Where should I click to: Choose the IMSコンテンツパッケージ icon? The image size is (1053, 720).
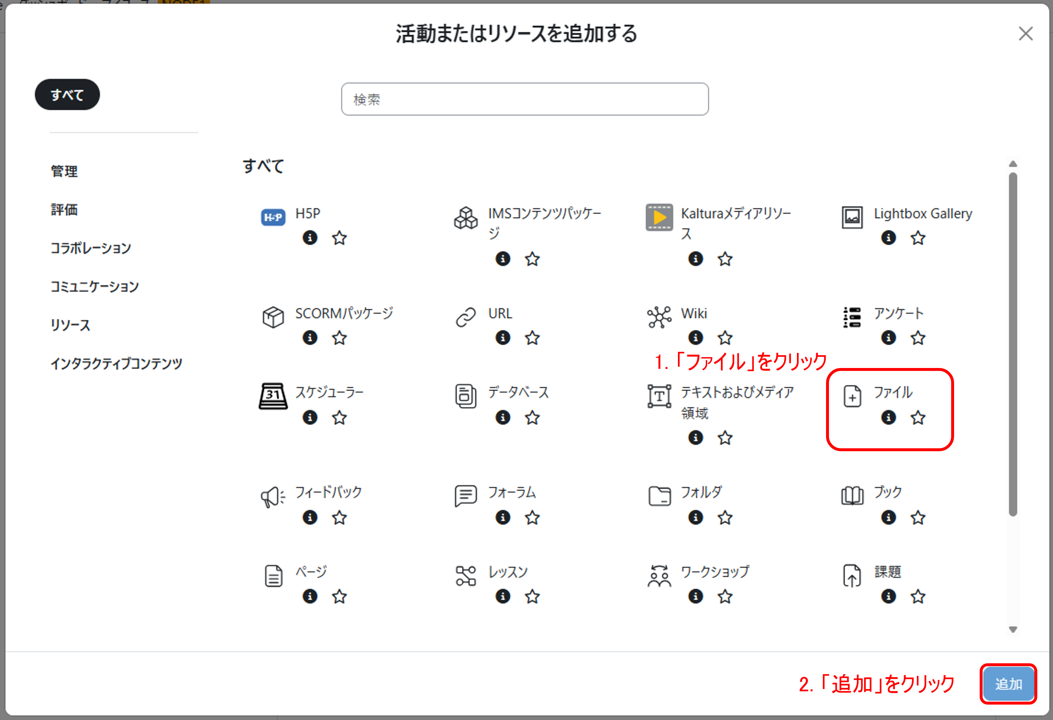[x=466, y=218]
